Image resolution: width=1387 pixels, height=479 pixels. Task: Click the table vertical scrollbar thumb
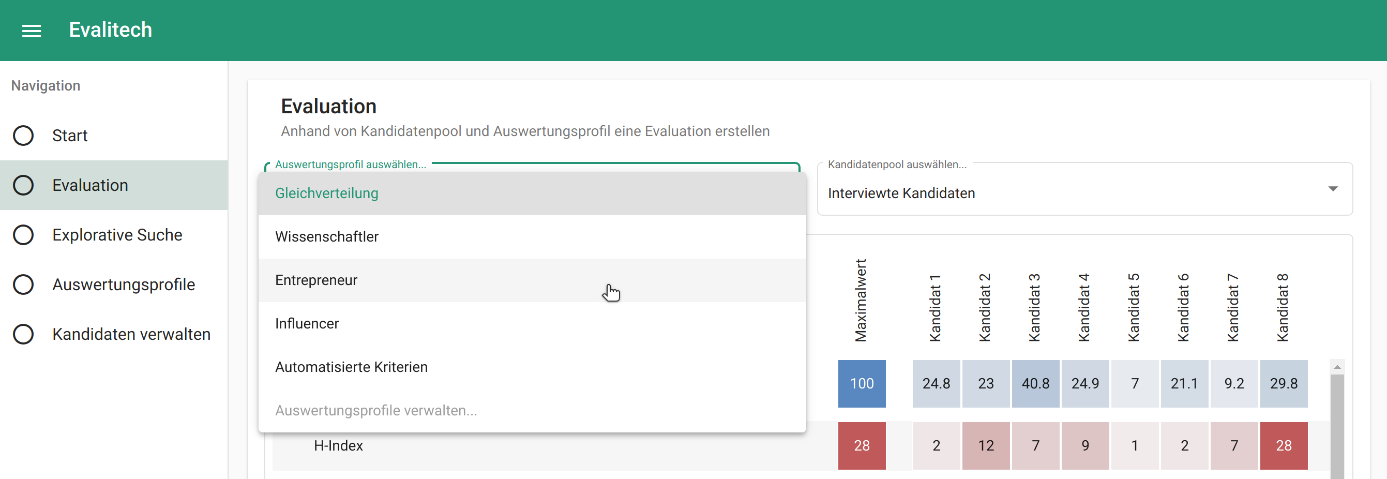[x=1337, y=427]
